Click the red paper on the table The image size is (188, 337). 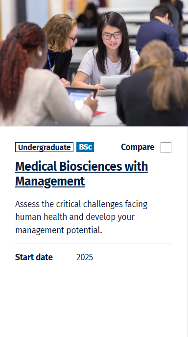[x=99, y=114]
